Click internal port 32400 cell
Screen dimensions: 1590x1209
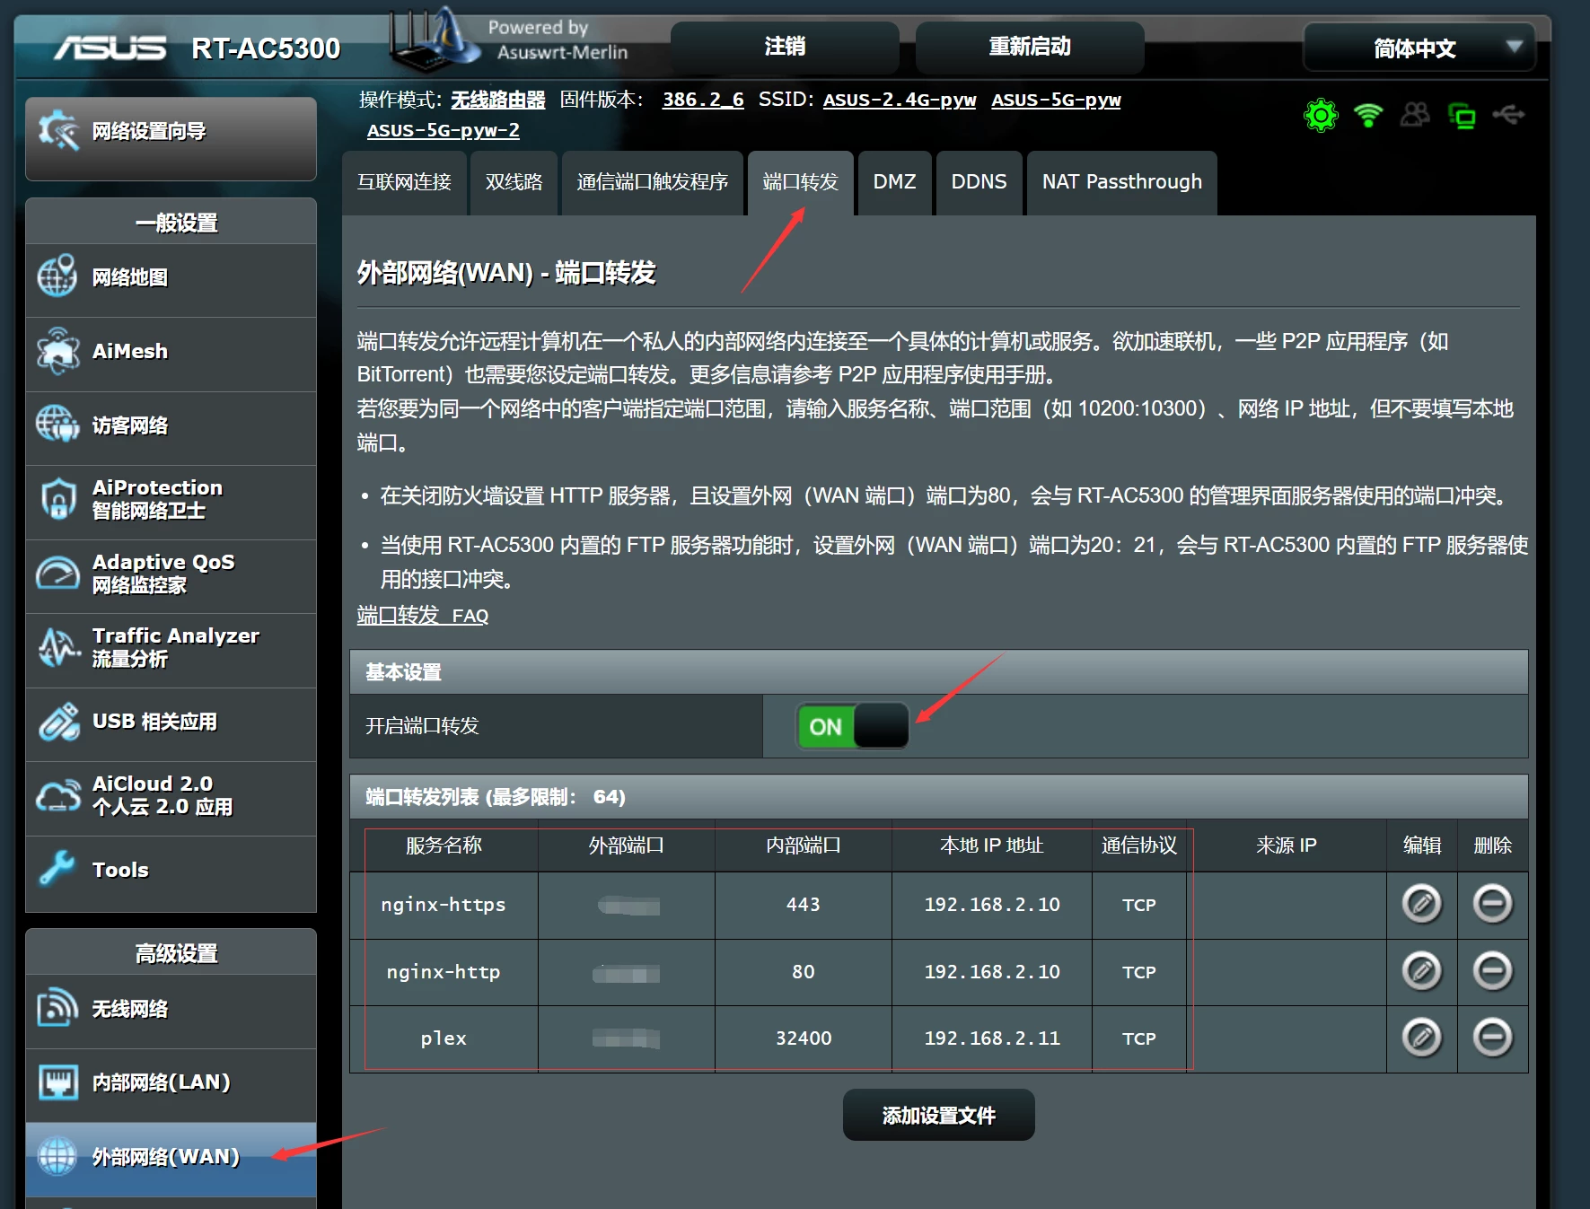804,1038
